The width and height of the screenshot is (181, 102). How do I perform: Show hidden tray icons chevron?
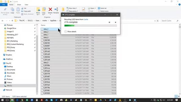(x=152, y=100)
